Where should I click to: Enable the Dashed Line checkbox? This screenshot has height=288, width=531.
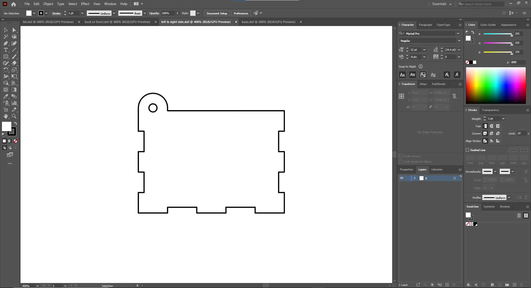pyautogui.click(x=467, y=150)
